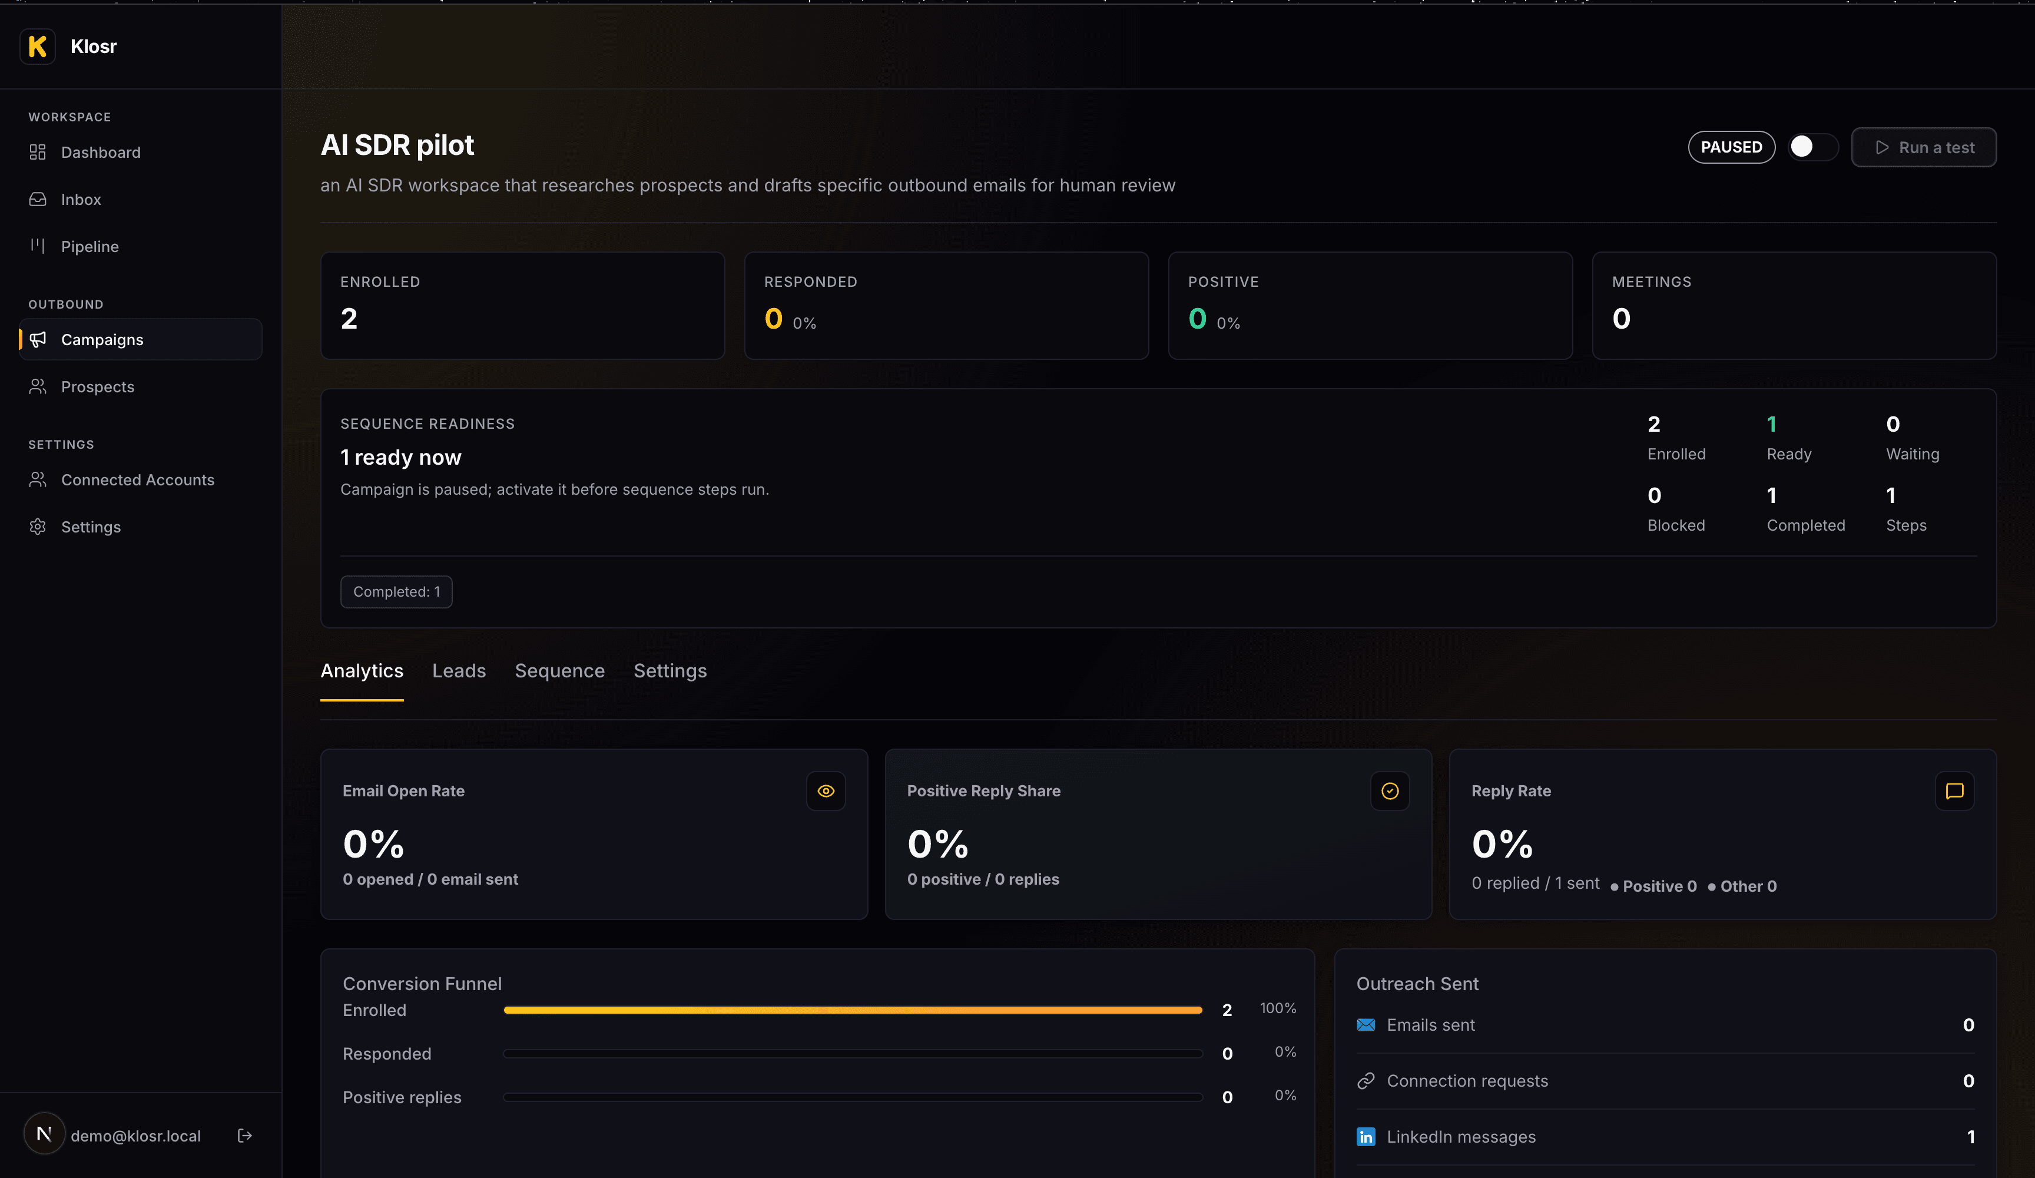Go to Dashboard in the sidebar
Image resolution: width=2035 pixels, height=1178 pixels.
point(141,152)
